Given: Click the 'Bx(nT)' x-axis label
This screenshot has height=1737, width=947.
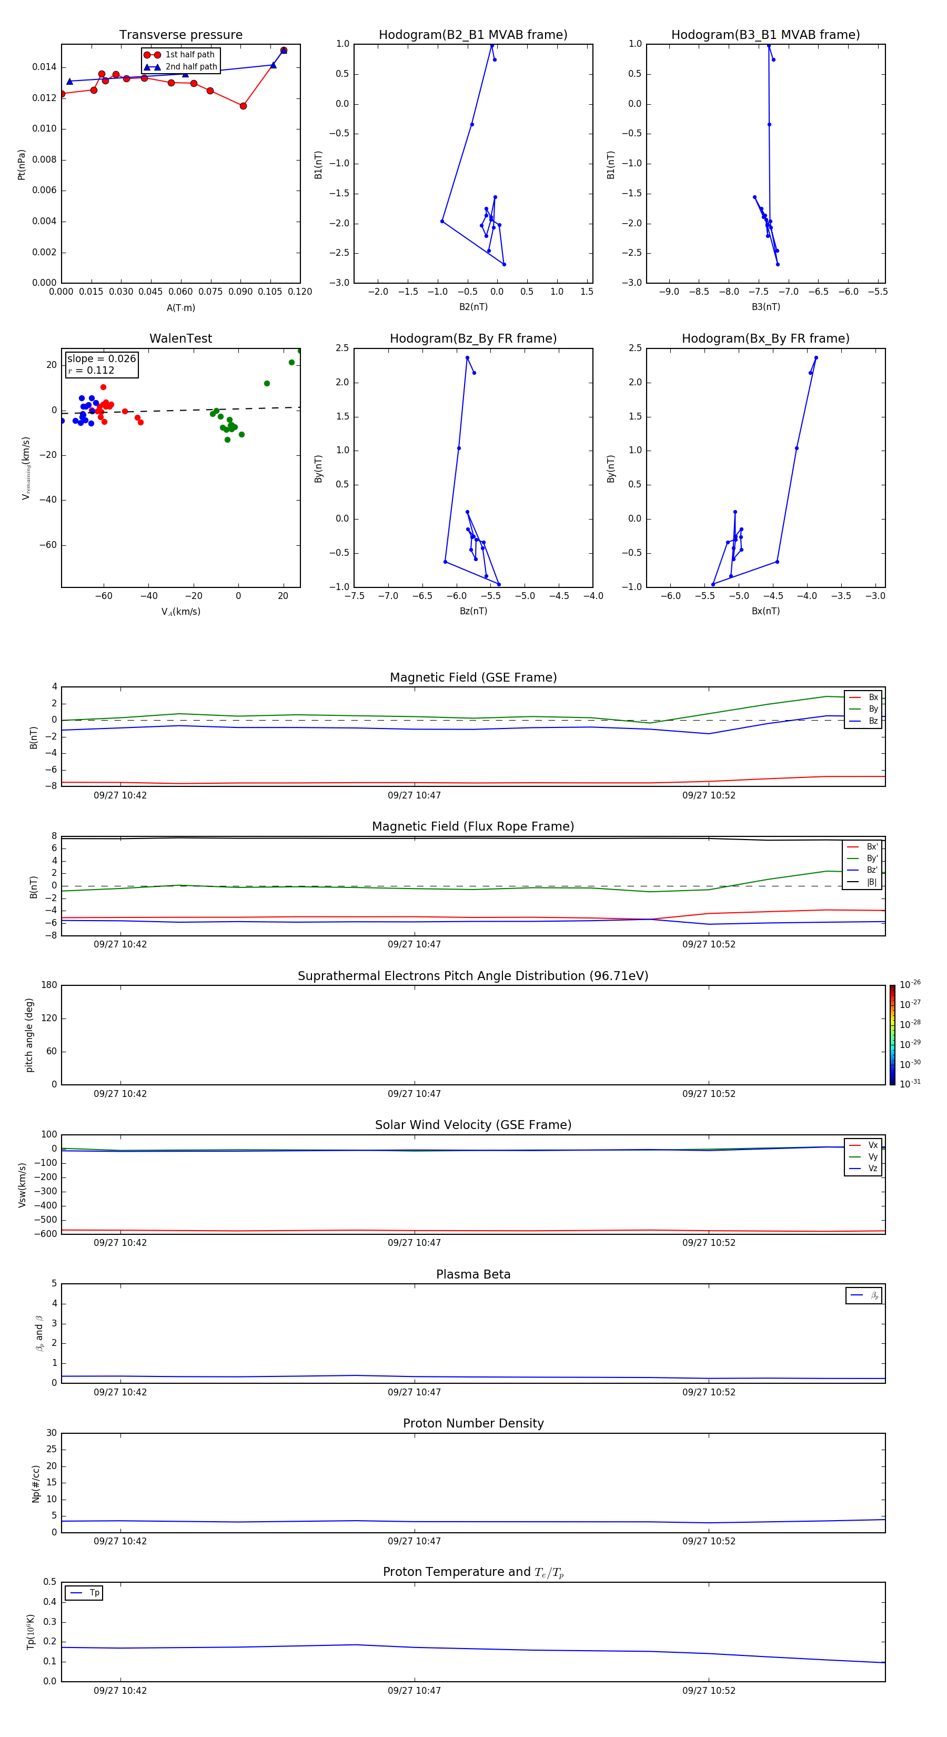Looking at the screenshot, I should (765, 611).
